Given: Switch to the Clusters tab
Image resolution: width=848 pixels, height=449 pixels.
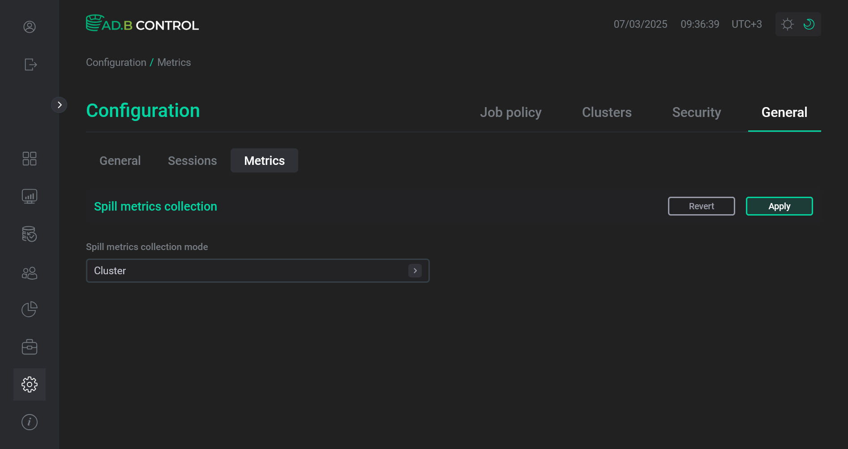Looking at the screenshot, I should point(607,112).
